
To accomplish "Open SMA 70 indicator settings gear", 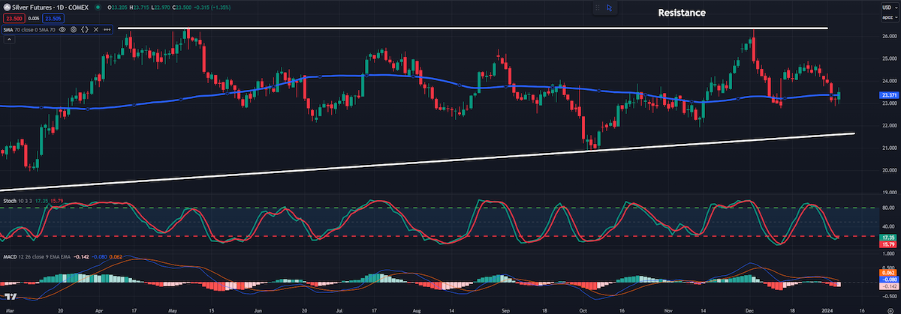I will [74, 29].
